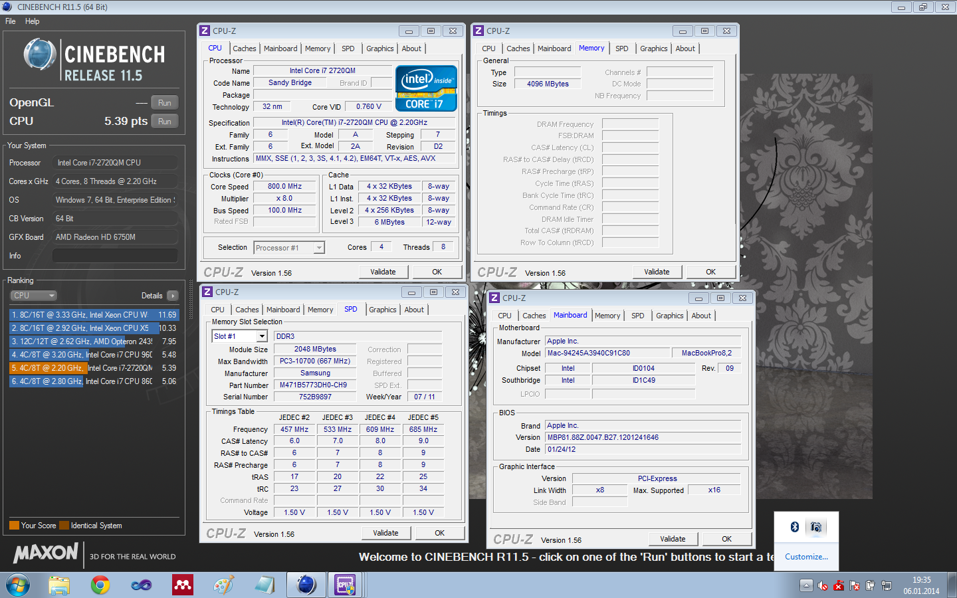Click the Intel Core i7 2720QM name field

(x=322, y=70)
